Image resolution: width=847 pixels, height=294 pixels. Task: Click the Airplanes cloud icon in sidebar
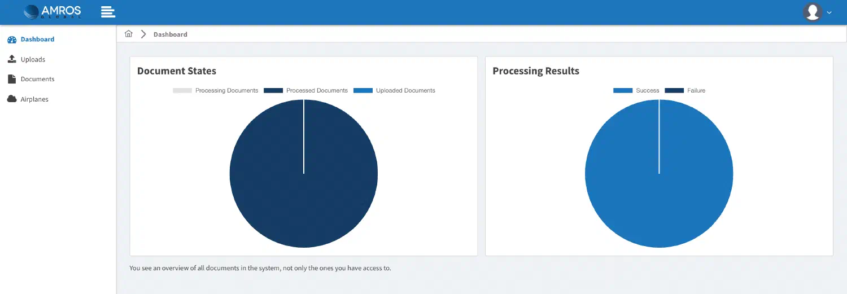pyautogui.click(x=12, y=99)
